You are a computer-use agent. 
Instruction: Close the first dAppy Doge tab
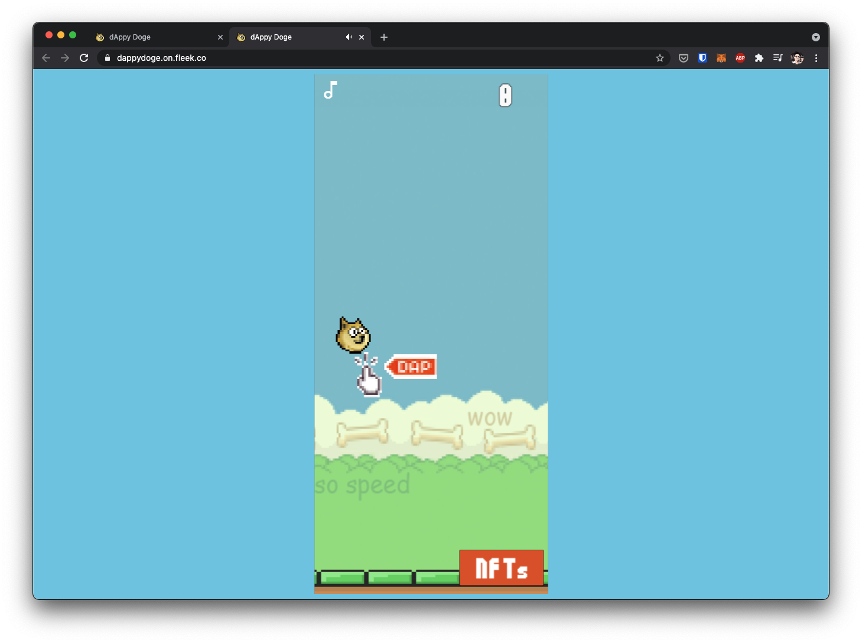220,37
